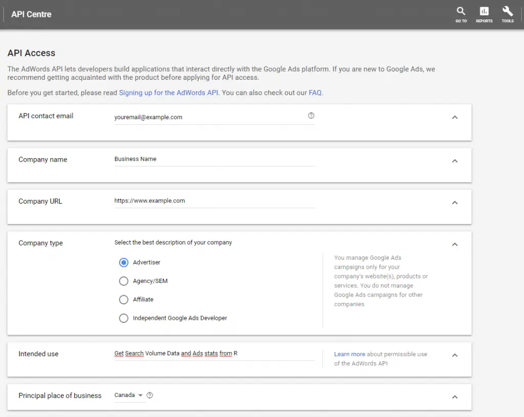This screenshot has height=417, width=524.
Task: Click the Company name label
Action: coord(43,160)
